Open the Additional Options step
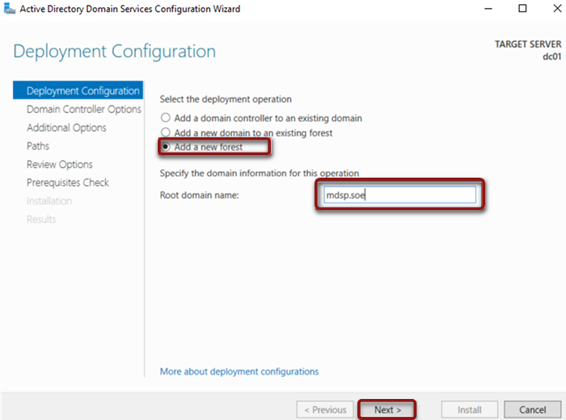Viewport: 566px width, 420px height. point(66,128)
